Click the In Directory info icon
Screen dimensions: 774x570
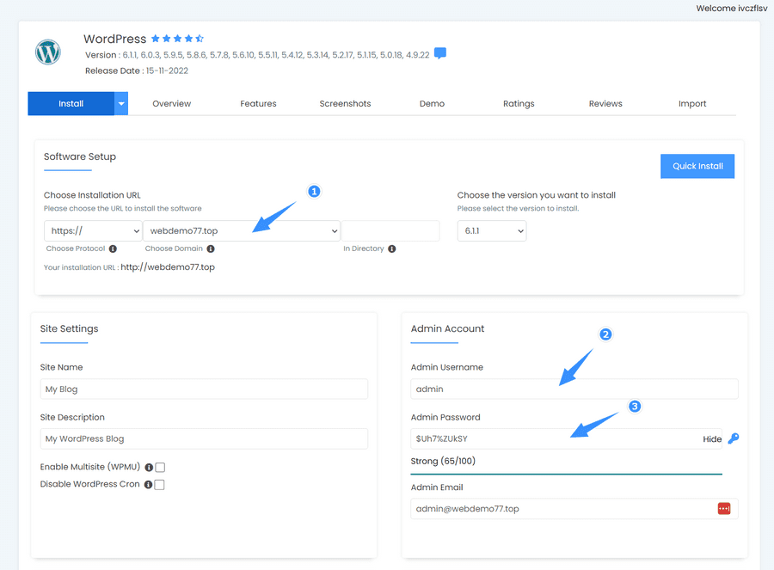pos(392,248)
